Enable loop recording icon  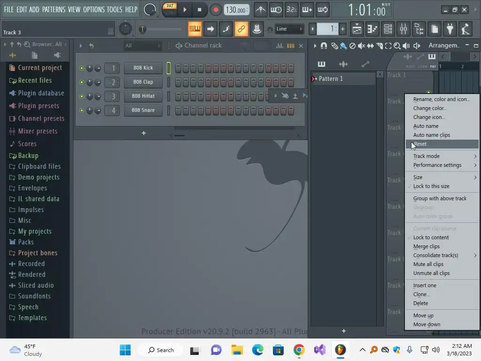click(323, 10)
